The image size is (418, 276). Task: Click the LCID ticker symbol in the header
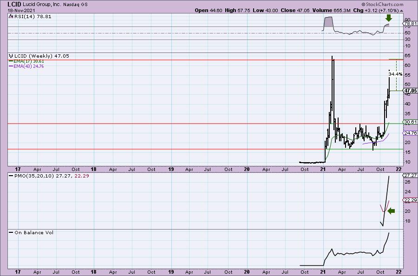click(x=15, y=4)
